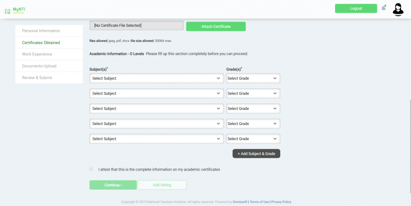Click the Attach Certificate button
The height and width of the screenshot is (206, 411).
coord(216,27)
